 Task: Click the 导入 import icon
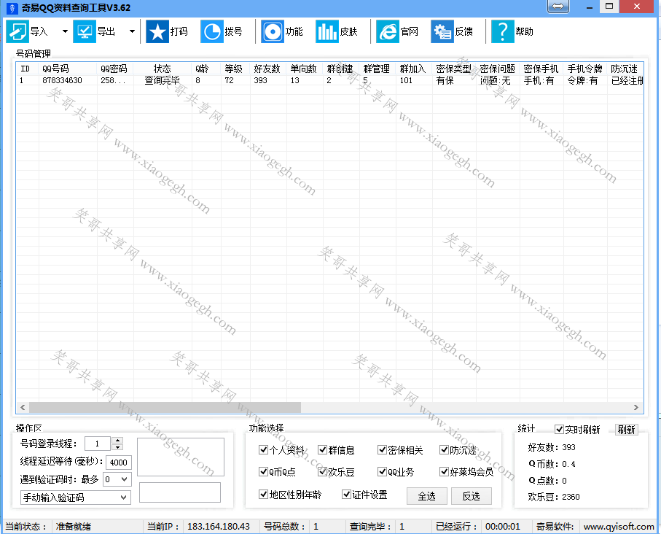(17, 31)
